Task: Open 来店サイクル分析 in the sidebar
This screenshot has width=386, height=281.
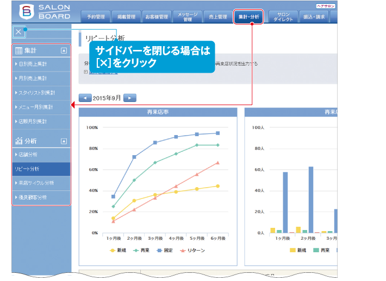Action: (x=35, y=183)
